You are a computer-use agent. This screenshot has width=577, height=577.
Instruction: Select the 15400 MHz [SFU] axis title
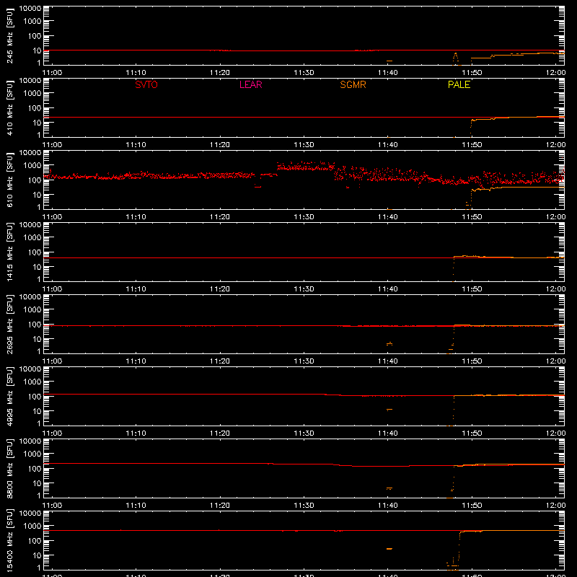click(x=9, y=540)
